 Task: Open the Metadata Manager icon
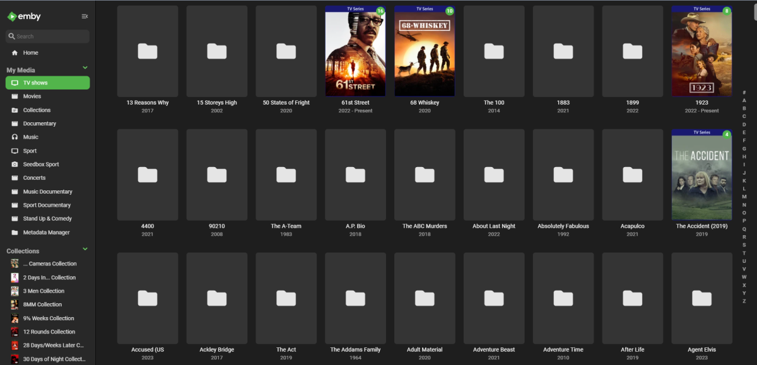(x=14, y=232)
